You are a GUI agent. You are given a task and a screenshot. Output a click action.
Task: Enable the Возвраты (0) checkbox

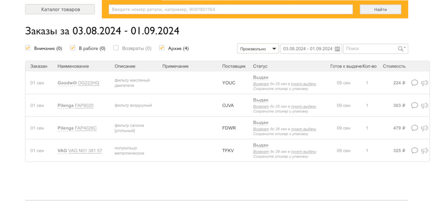point(116,48)
